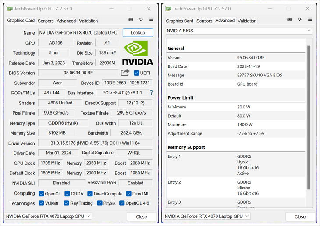Click the screenshot camera icon in left GPU-Z window
The image size is (320, 226).
pyautogui.click(x=131, y=19)
